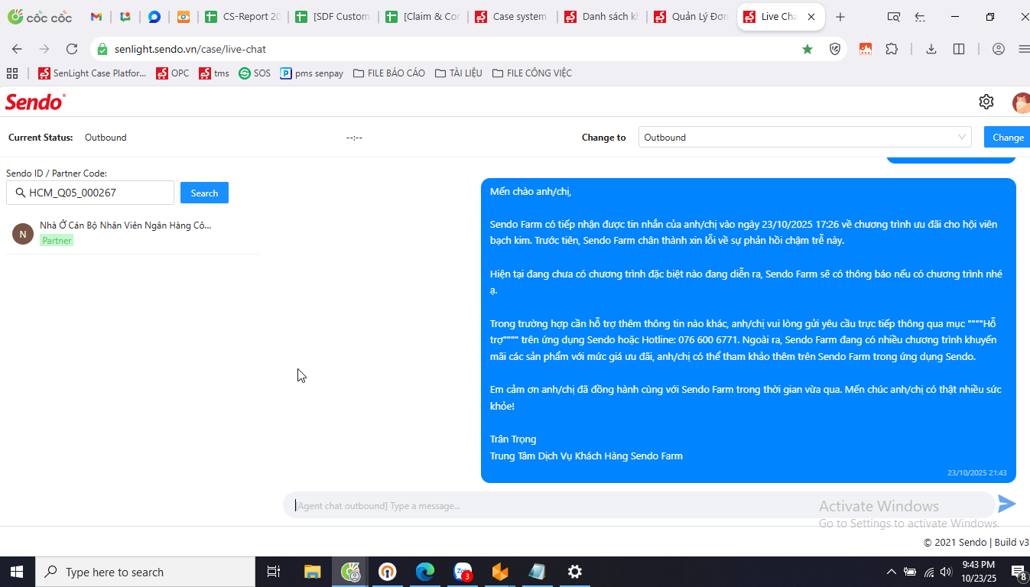Open the OPC bookmark

173,73
